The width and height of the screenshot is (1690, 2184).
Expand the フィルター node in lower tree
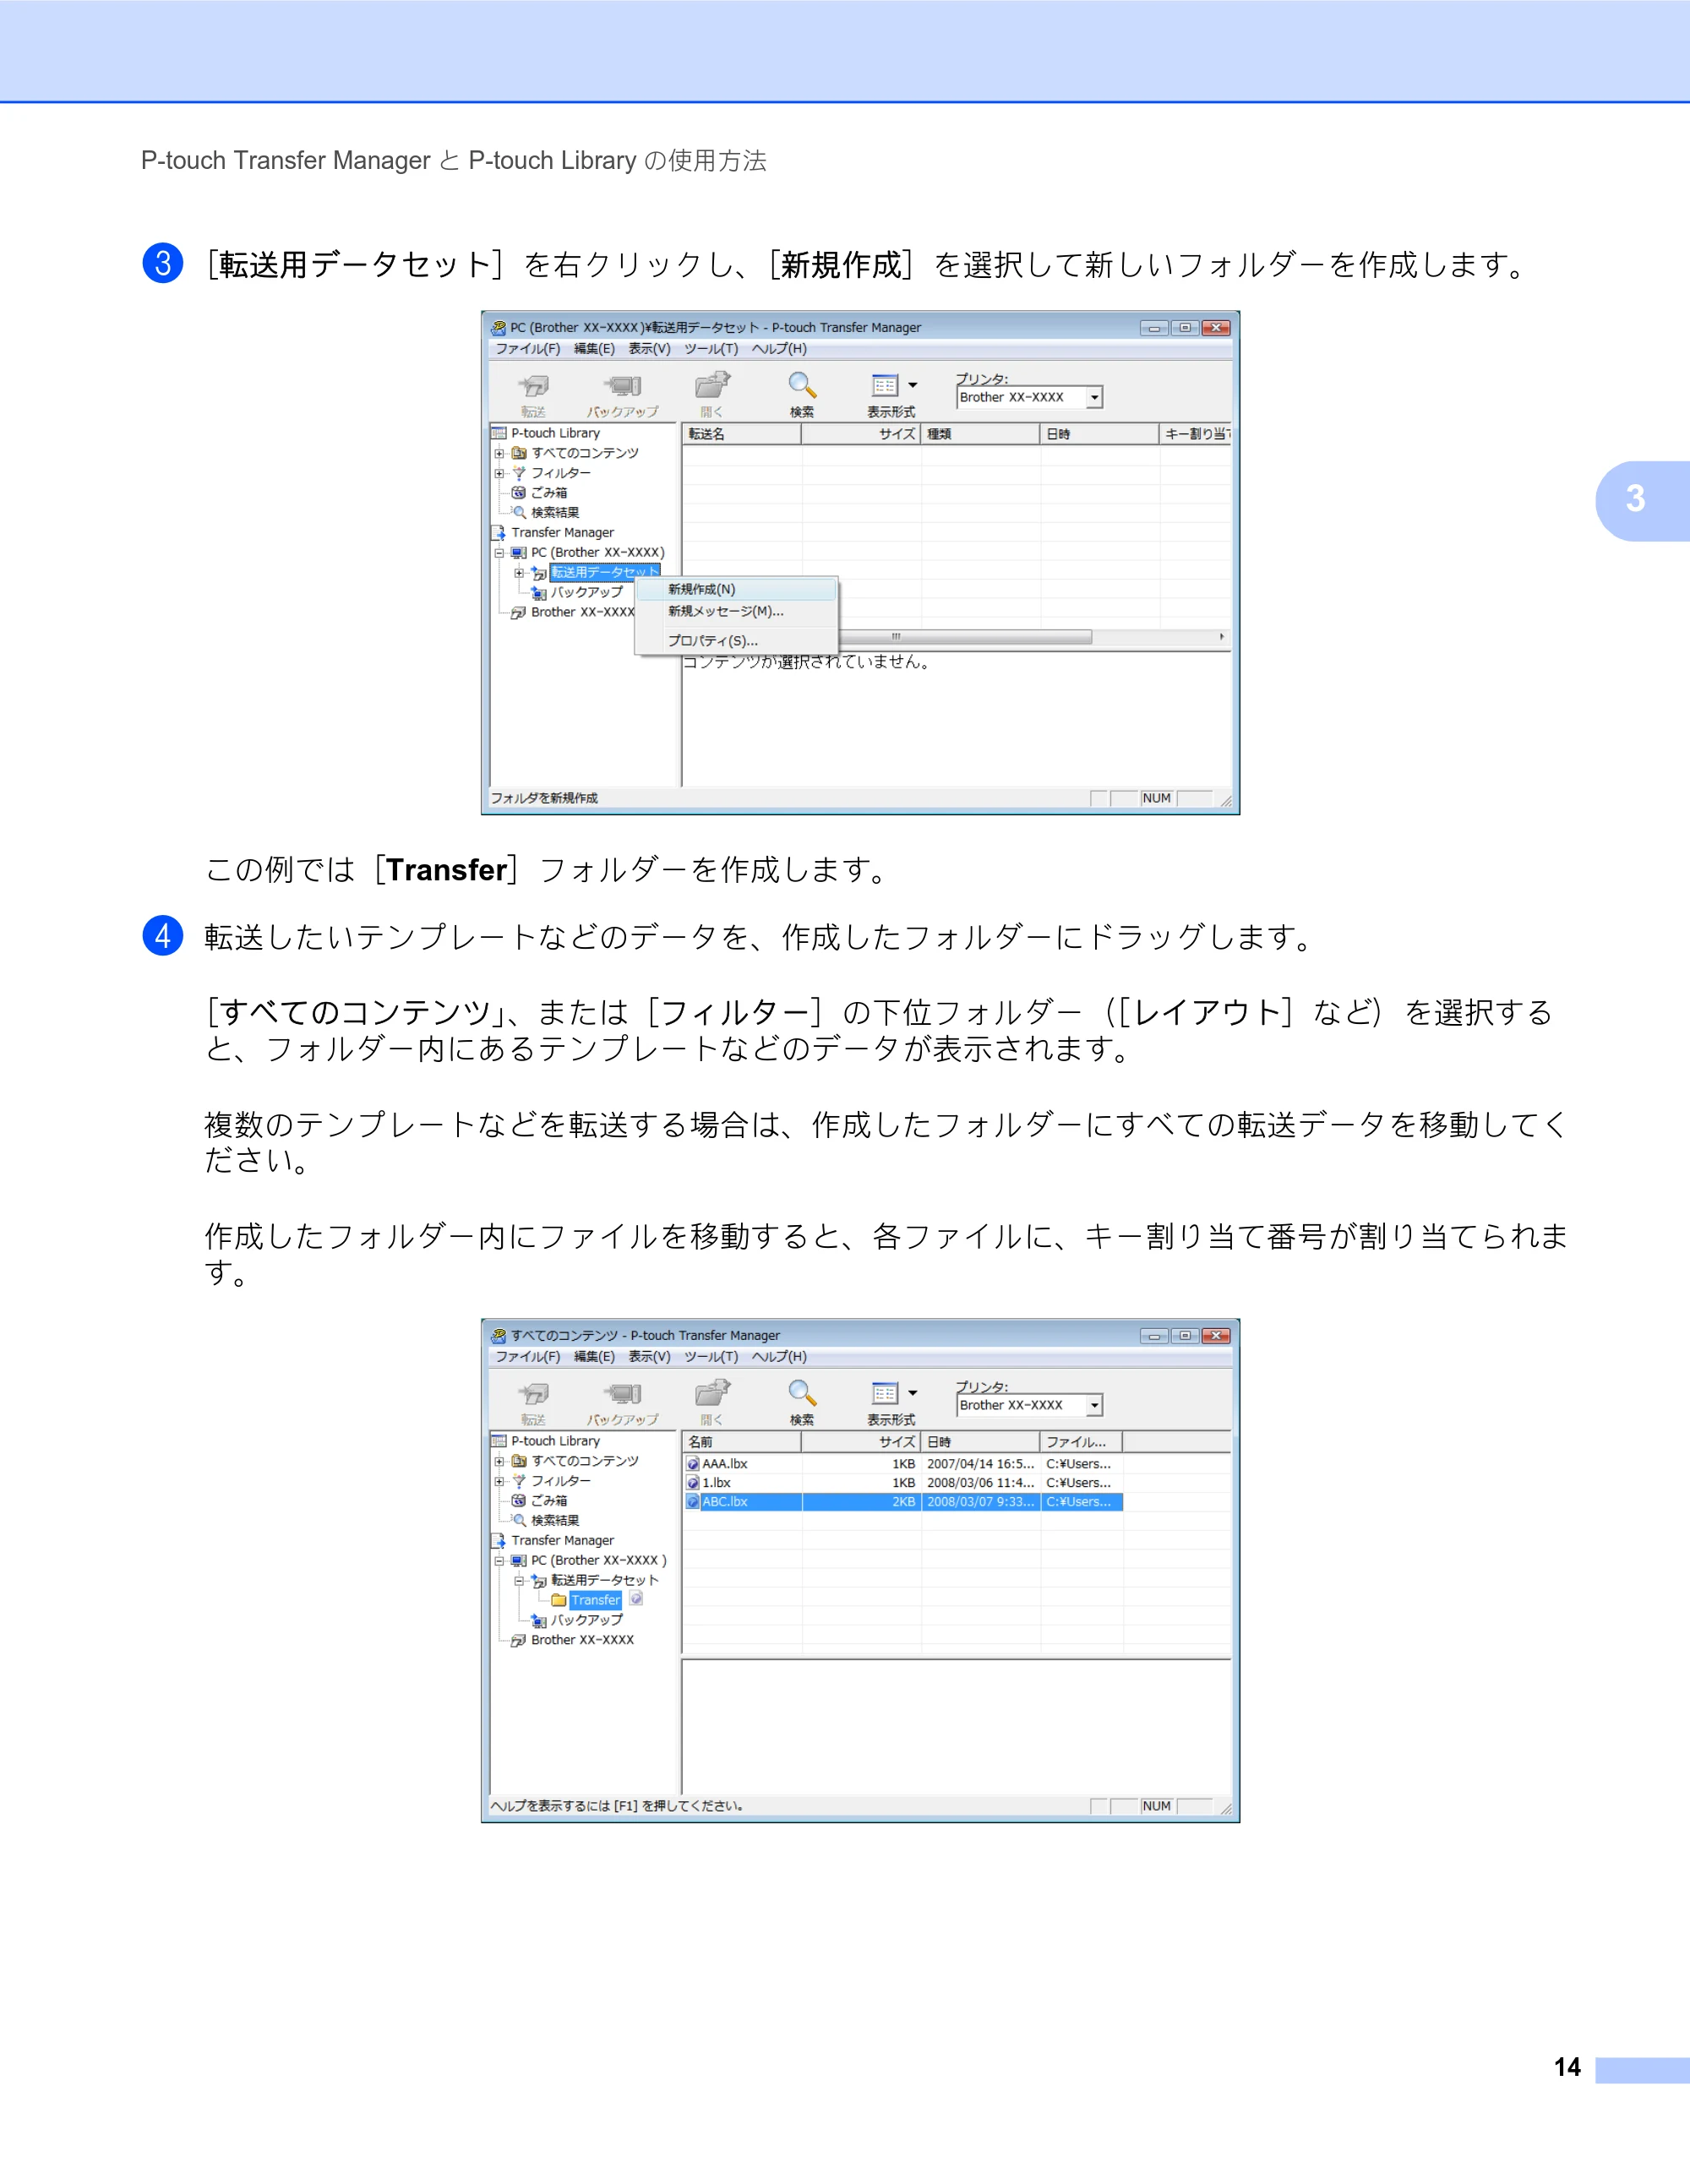[x=499, y=1481]
